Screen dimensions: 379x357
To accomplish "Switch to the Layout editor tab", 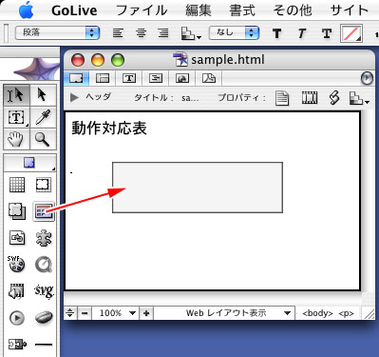I will pyautogui.click(x=76, y=78).
